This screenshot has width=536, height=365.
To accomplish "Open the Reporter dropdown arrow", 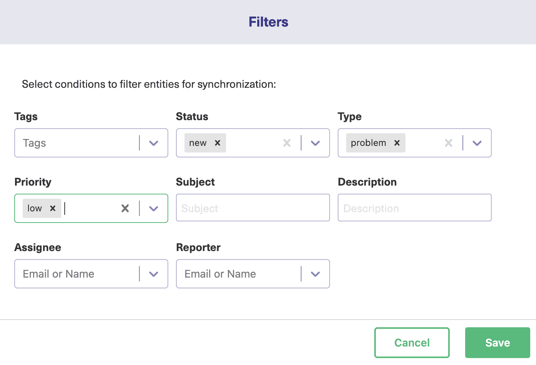I will coord(315,274).
